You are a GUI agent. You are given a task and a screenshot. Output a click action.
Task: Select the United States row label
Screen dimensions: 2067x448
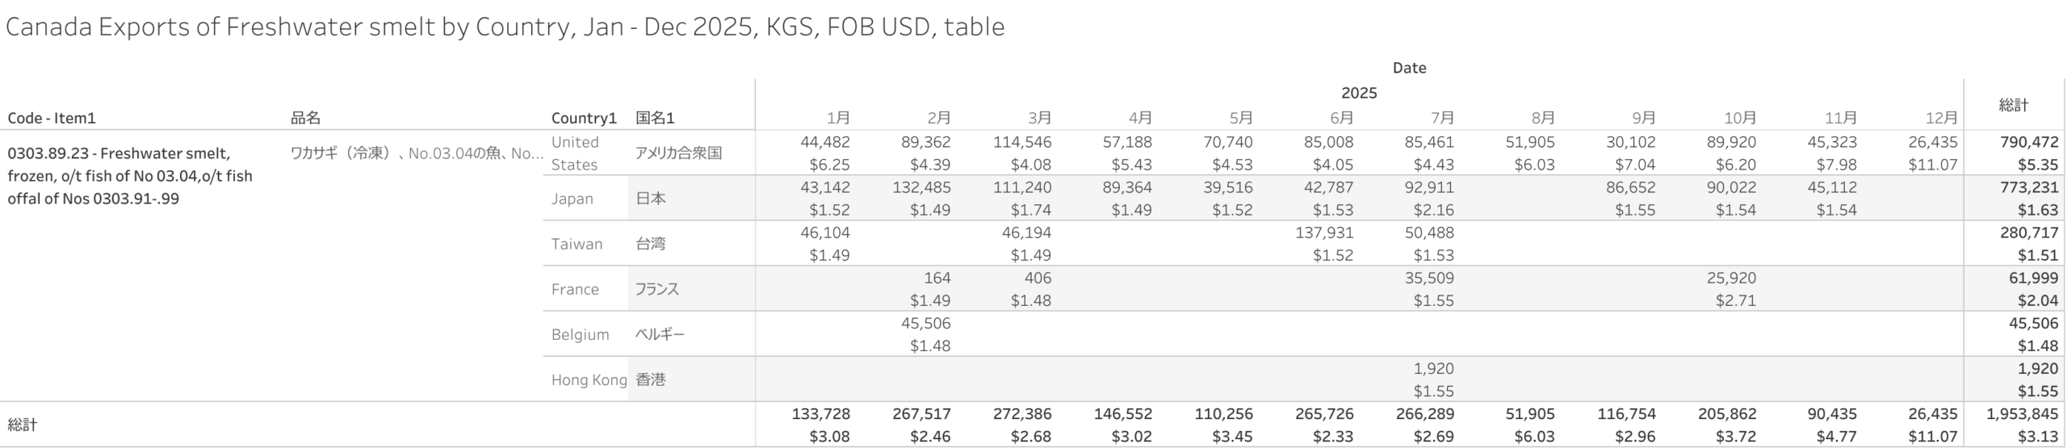point(575,153)
